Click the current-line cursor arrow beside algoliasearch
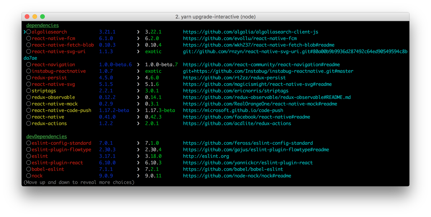This screenshot has height=217, width=431. pos(25,32)
